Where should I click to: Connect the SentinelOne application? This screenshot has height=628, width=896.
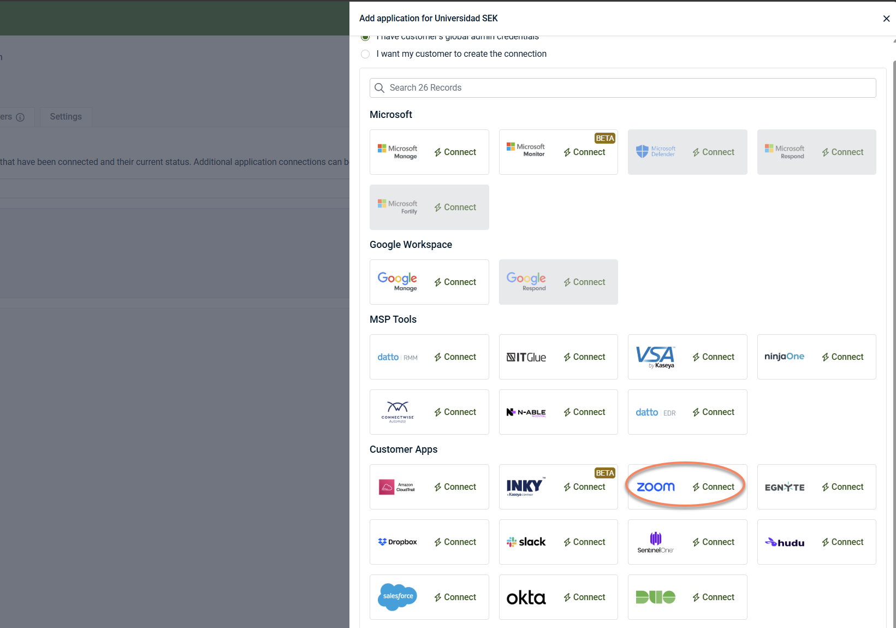(x=714, y=542)
